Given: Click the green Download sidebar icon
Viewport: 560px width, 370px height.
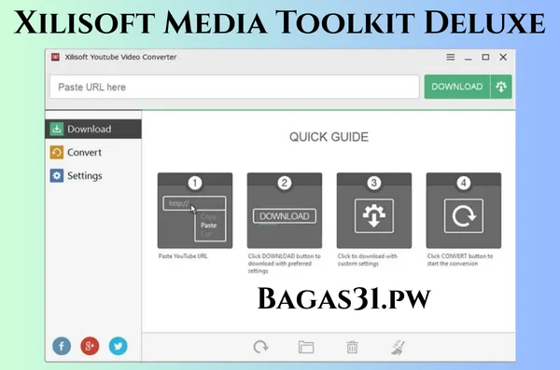Looking at the screenshot, I should 57,129.
